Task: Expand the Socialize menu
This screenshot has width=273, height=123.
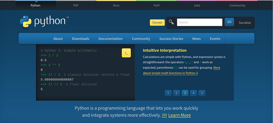Action: [245, 23]
